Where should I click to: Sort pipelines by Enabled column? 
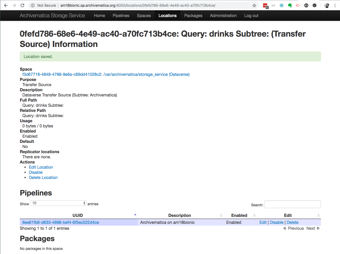(x=239, y=215)
